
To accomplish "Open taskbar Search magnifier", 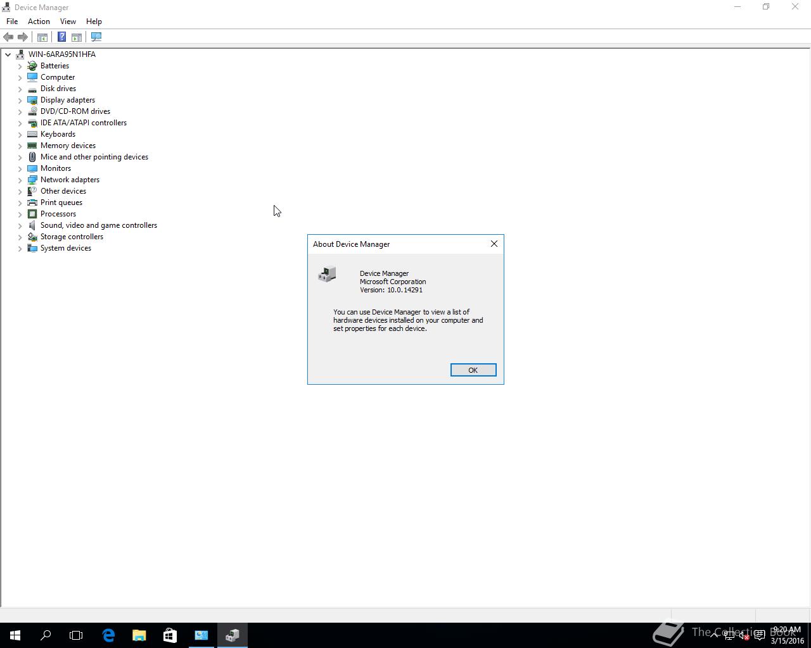I will coord(46,635).
